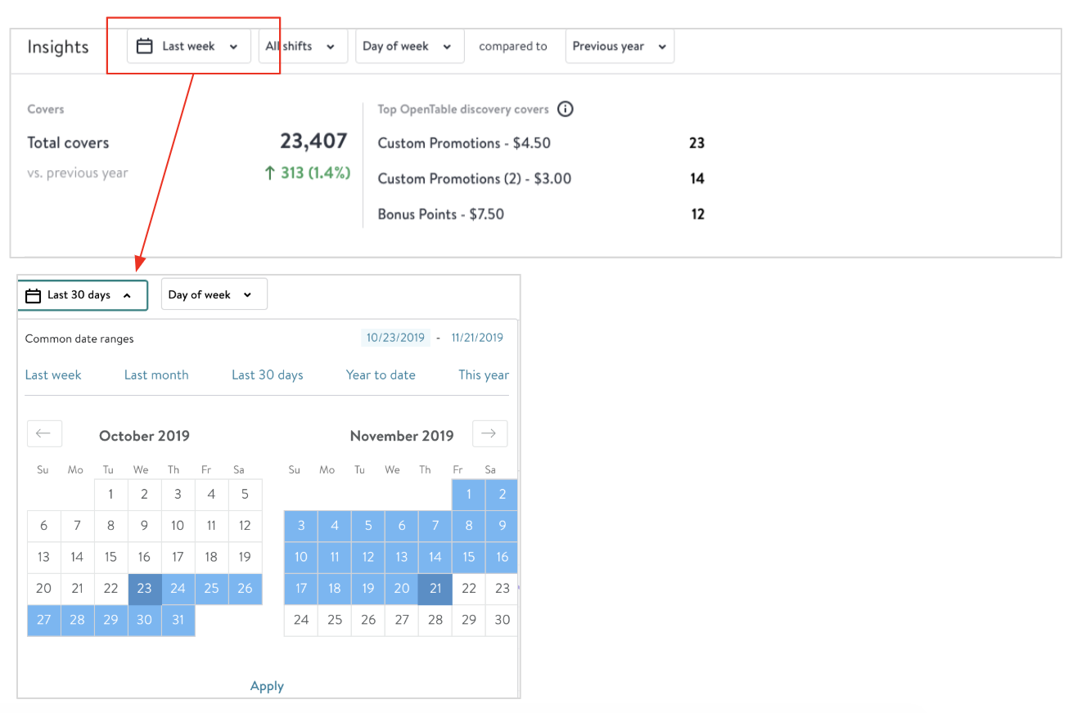Click the 313 (1.4%) increase value

tap(308, 173)
